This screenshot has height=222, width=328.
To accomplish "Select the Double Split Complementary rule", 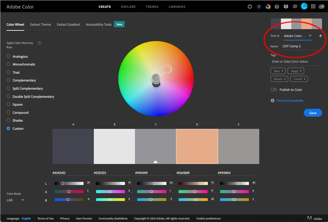I will (30, 97).
